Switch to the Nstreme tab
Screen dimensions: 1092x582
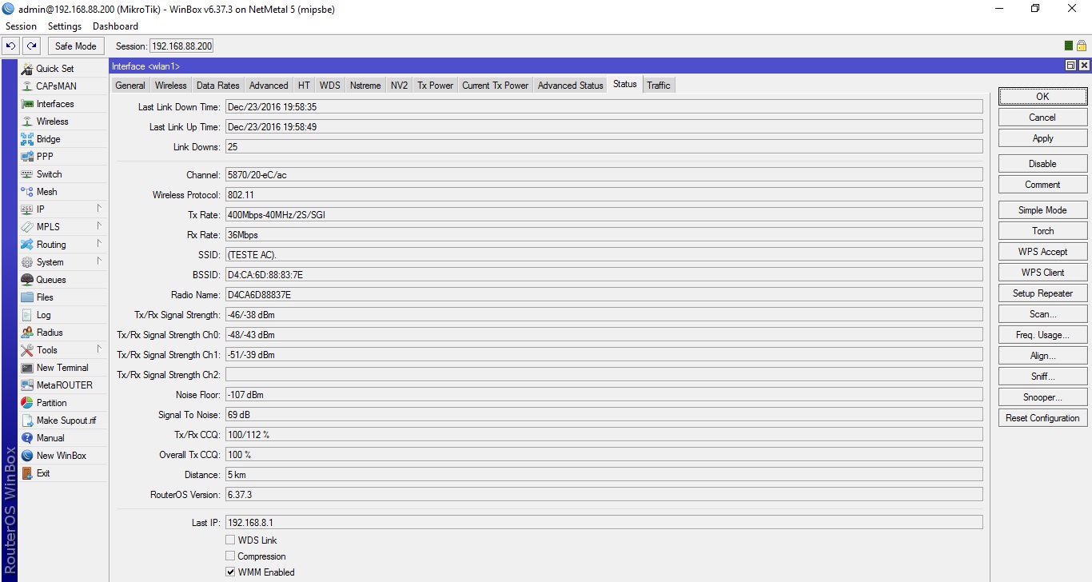pyautogui.click(x=365, y=86)
